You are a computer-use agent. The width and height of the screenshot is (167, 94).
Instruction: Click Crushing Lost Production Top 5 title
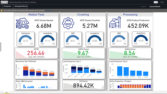tap(72, 61)
